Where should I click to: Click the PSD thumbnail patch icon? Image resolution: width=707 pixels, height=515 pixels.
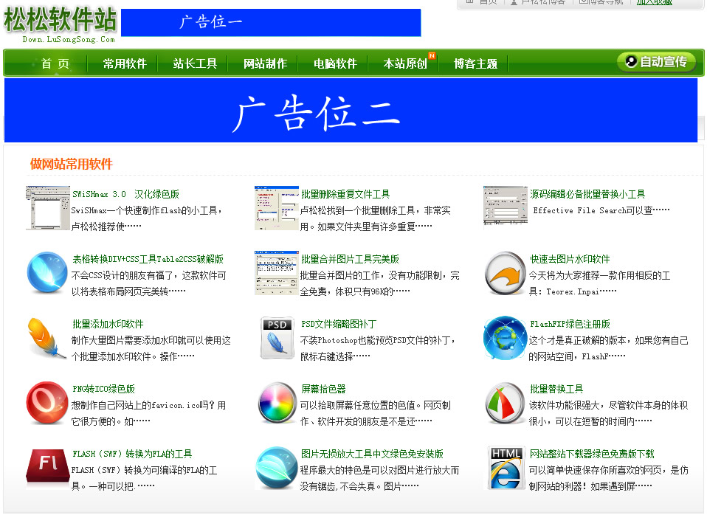click(277, 338)
